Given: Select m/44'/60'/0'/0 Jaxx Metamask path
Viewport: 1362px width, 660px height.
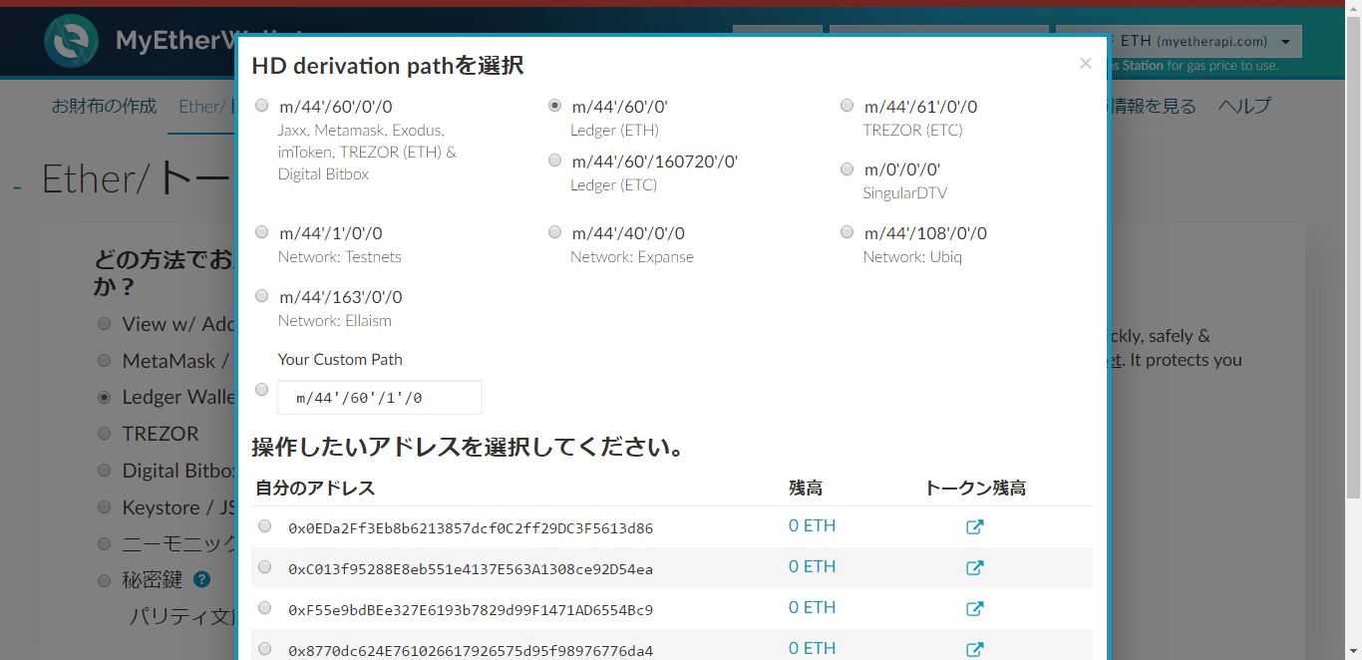Looking at the screenshot, I should (262, 106).
